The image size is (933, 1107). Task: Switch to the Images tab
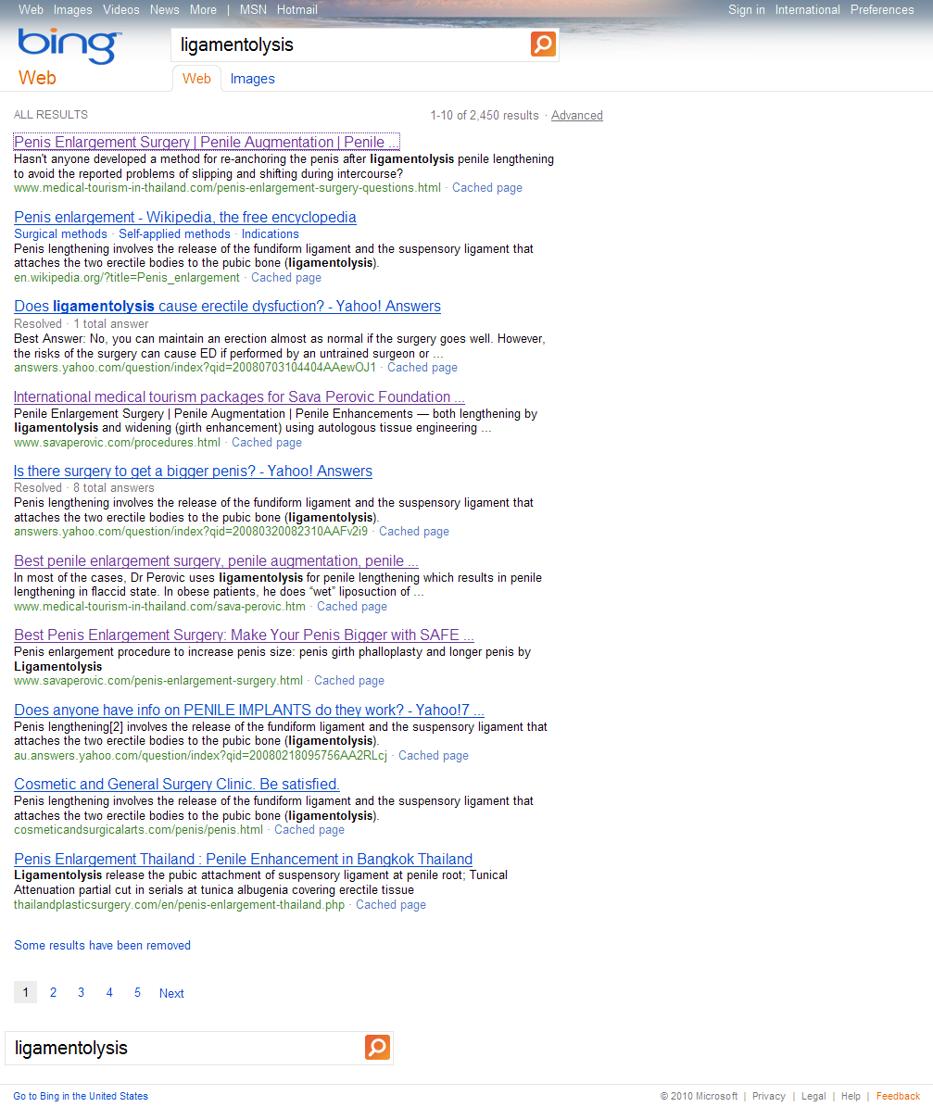(252, 79)
